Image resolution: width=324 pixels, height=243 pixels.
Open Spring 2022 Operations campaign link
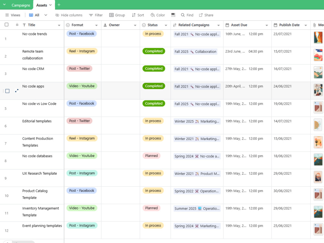point(197,191)
